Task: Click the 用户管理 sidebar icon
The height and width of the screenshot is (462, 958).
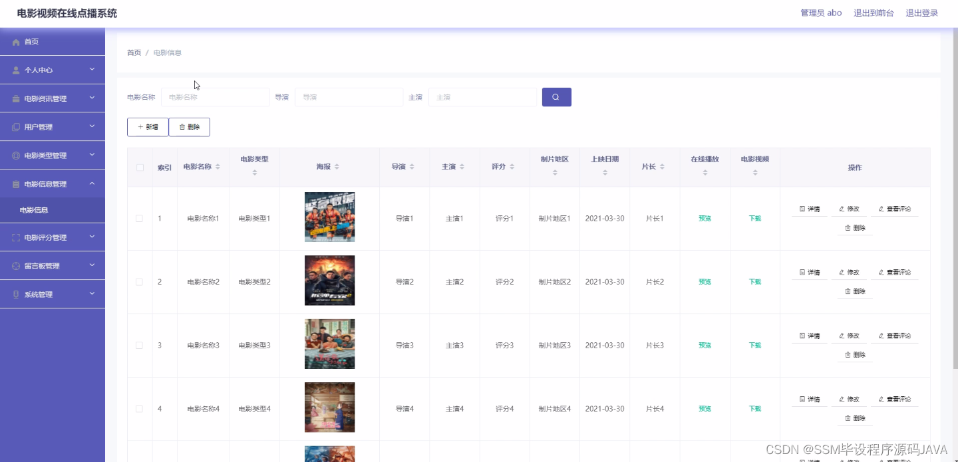Action: pos(15,126)
